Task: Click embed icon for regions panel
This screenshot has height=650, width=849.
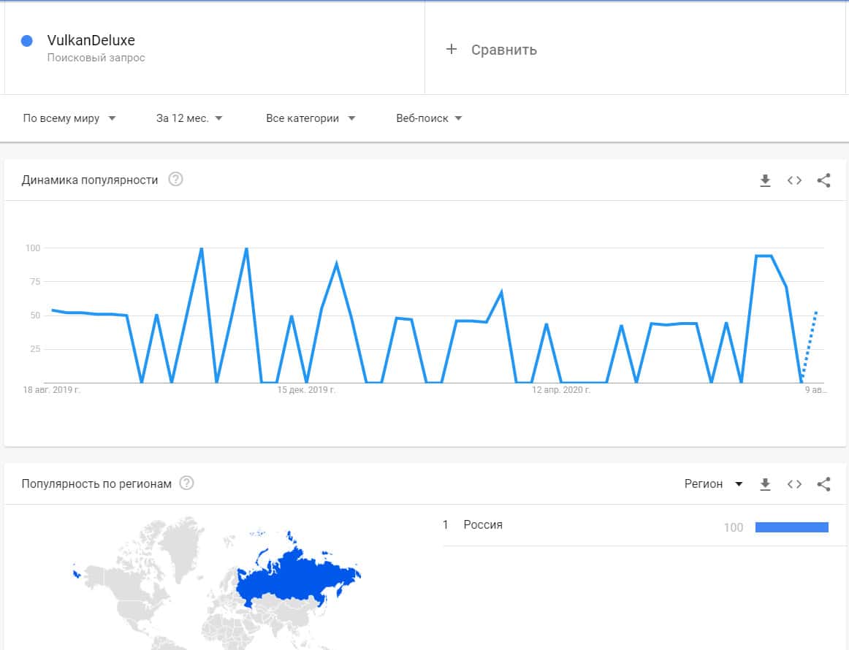Action: click(x=794, y=483)
